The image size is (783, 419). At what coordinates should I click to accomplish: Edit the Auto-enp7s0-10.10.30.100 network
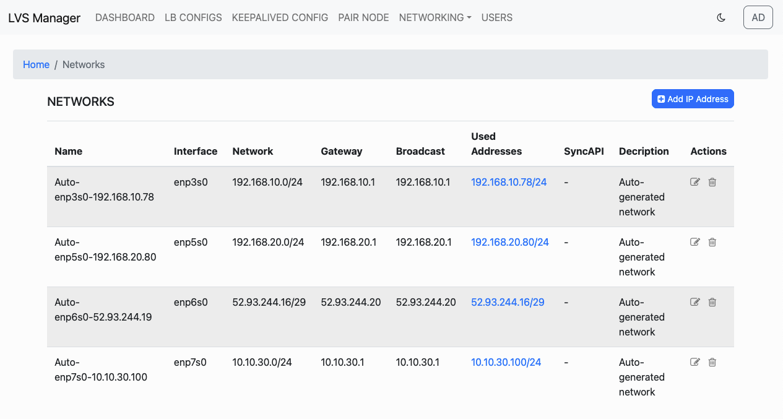click(x=695, y=362)
